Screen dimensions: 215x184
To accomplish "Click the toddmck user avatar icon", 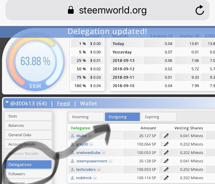I will click(73, 178).
